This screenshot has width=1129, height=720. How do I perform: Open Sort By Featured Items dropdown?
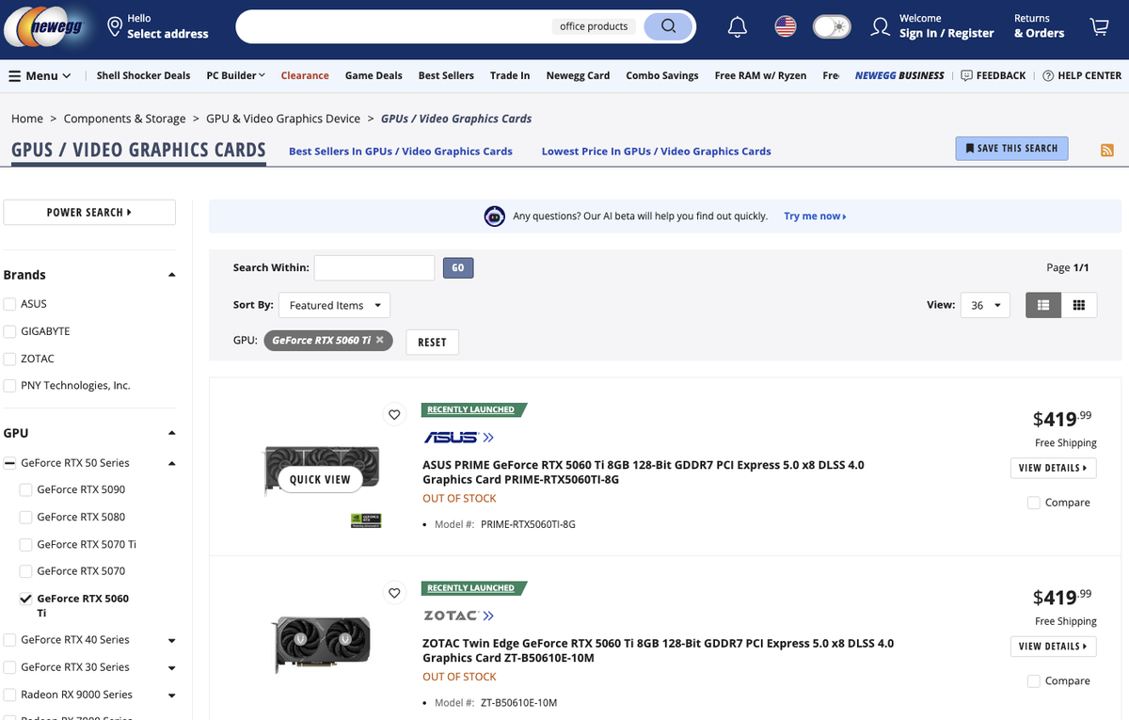(x=334, y=305)
